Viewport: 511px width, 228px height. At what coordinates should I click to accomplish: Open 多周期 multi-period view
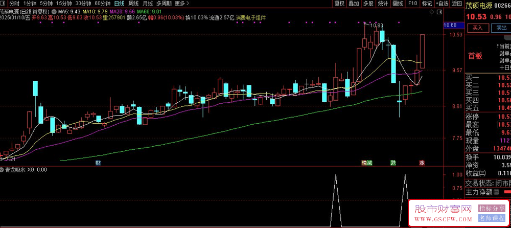click(164, 4)
